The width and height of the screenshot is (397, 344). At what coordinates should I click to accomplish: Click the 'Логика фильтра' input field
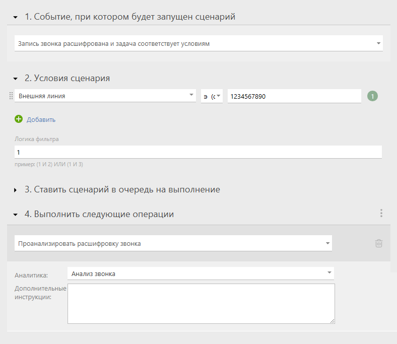[x=198, y=152]
